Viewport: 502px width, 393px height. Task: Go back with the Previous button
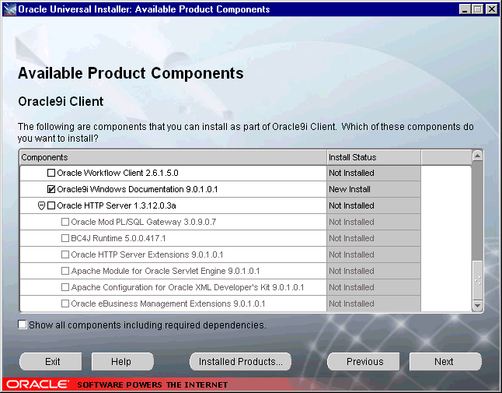pyautogui.click(x=364, y=362)
